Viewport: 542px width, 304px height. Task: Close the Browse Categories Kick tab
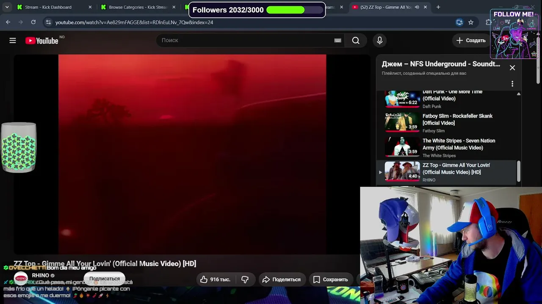coord(174,7)
